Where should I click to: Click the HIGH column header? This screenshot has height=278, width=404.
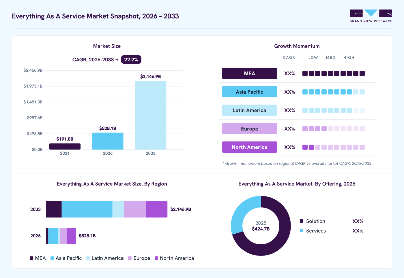349,58
